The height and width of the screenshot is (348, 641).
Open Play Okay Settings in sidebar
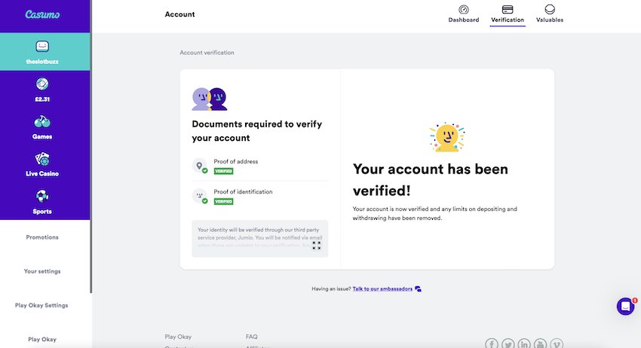[x=41, y=306]
